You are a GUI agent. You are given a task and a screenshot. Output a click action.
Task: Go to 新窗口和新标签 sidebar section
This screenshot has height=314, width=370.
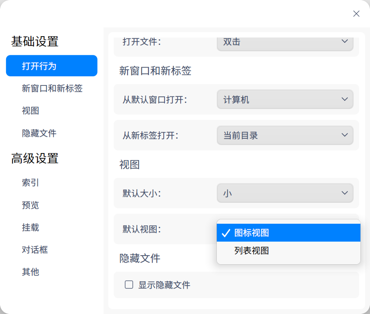52,89
